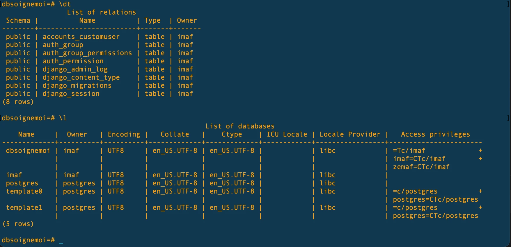Click the zemaf=CTc/imaf privilege entry
Viewport: 511px width, 247px height.
tap(421, 167)
